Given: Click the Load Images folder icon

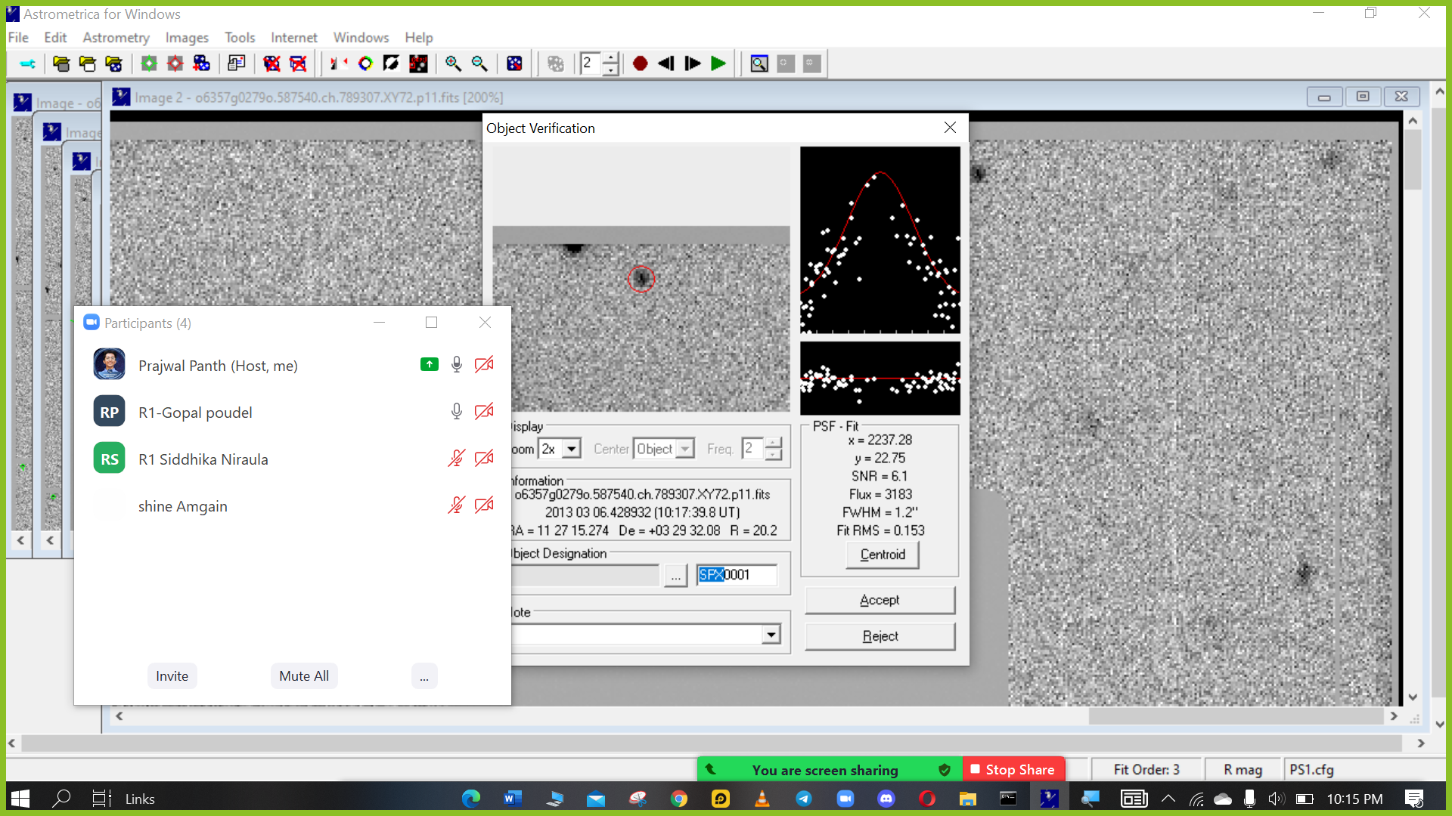Looking at the screenshot, I should [x=61, y=63].
